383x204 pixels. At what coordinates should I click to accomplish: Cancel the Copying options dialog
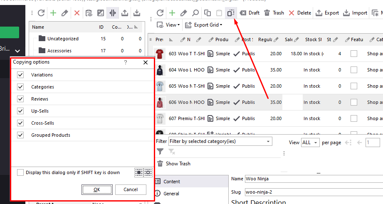pyautogui.click(x=131, y=189)
